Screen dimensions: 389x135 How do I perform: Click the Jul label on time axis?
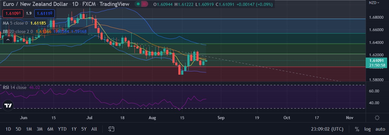[90, 118]
